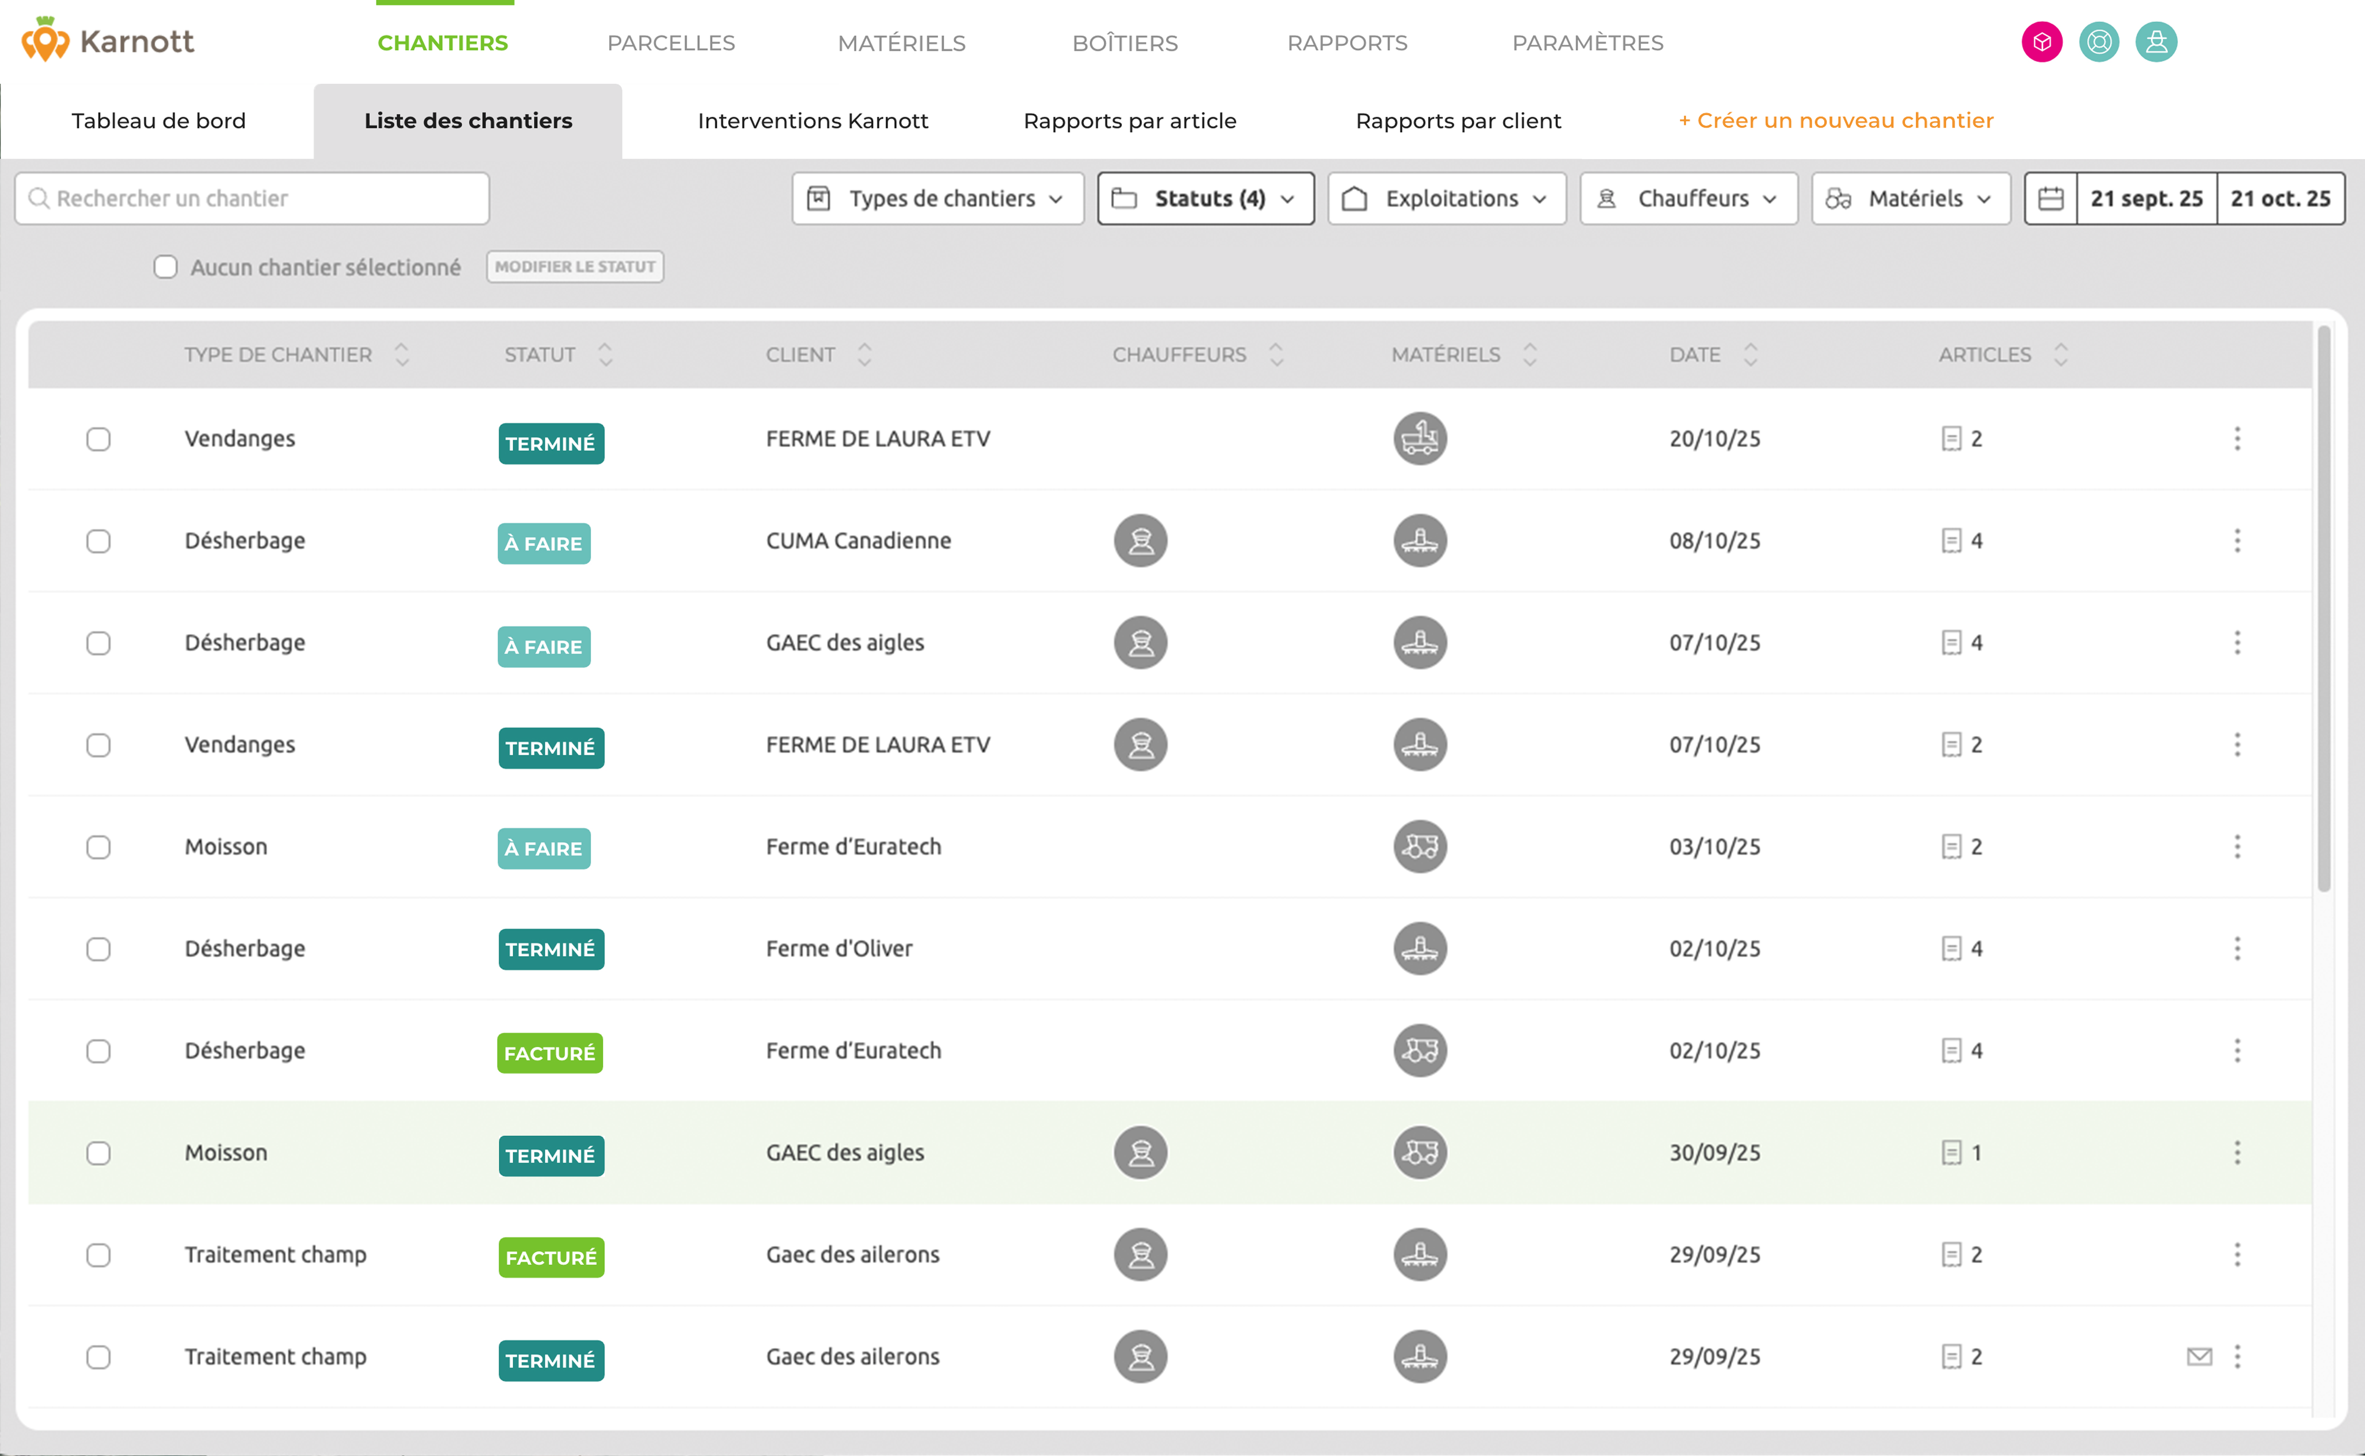This screenshot has width=2365, height=1456.
Task: Check the Aucun chantier sélectionné checkbox
Action: 165,267
